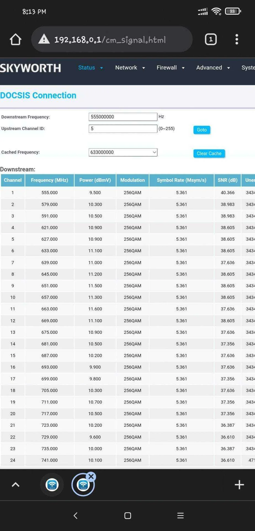
Task: Switch to the first Skyworth tab thumbnail
Action: [x=52, y=485]
